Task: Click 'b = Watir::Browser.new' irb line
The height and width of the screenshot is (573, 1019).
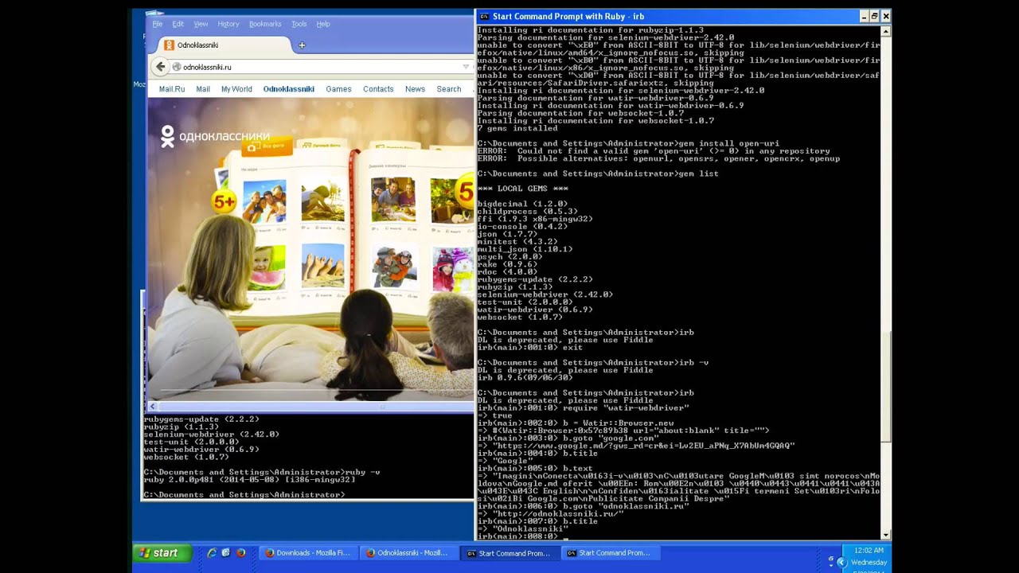Action: pos(576,423)
